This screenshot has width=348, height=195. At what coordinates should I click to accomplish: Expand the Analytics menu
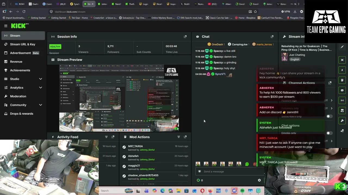click(41, 87)
